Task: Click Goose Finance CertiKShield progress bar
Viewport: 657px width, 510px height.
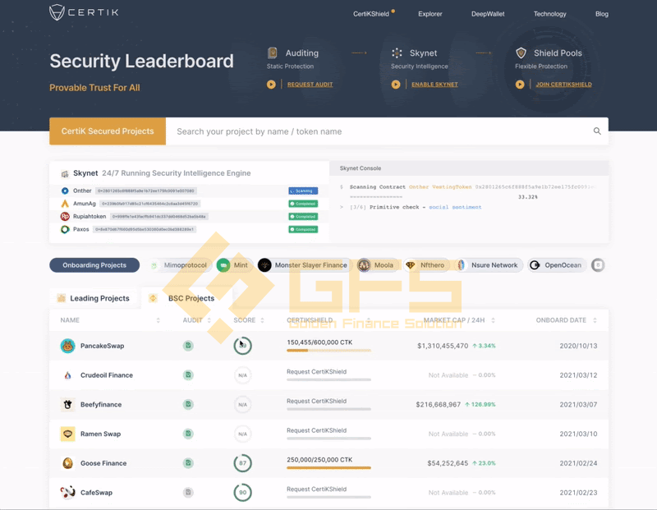Action: coord(329,467)
